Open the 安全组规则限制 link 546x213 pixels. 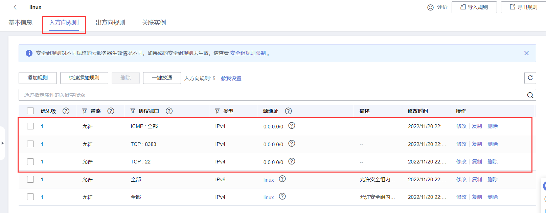pos(248,53)
